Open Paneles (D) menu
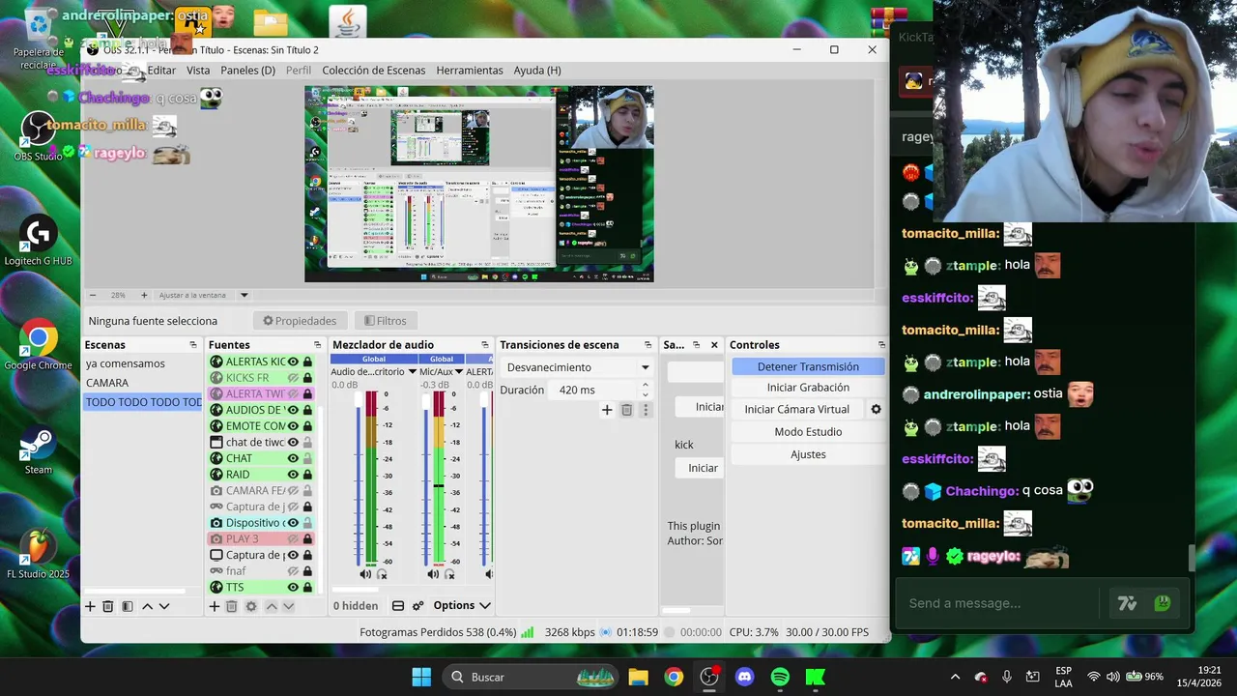1237x696 pixels. point(247,71)
